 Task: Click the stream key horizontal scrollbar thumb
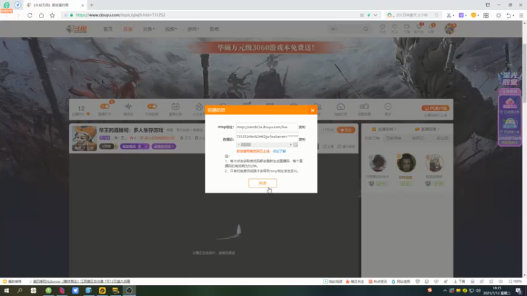click(x=246, y=145)
